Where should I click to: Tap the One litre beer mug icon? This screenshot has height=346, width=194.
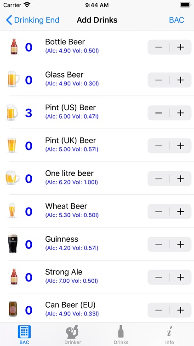(x=12, y=178)
